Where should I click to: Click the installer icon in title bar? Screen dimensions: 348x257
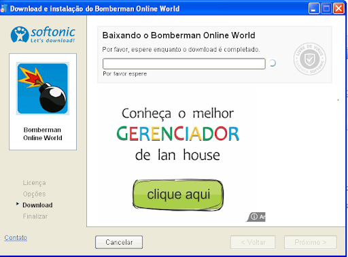coord(3,9)
